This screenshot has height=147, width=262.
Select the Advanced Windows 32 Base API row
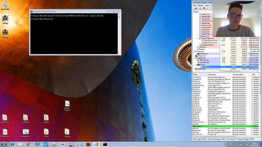click(226, 83)
